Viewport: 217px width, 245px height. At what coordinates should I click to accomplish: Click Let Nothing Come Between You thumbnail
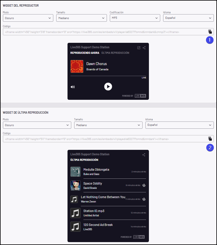(x=74, y=199)
